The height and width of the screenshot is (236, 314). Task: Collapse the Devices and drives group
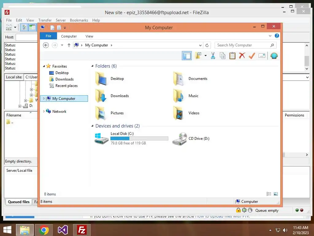coord(92,126)
